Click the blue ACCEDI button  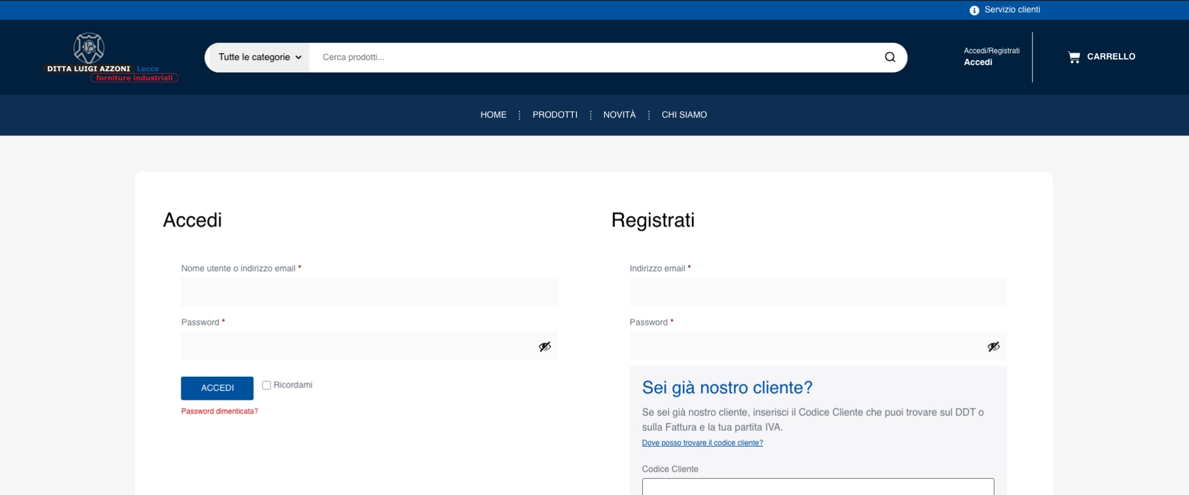tap(217, 388)
